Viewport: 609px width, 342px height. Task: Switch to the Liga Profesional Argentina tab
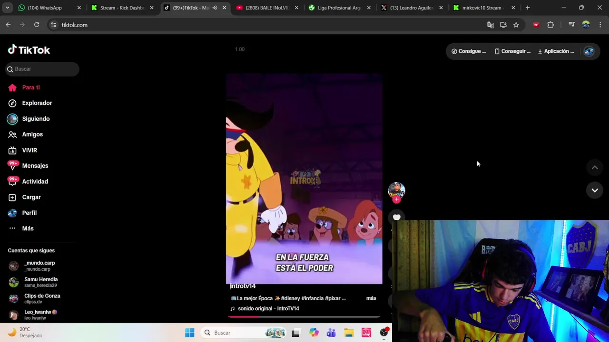pyautogui.click(x=340, y=8)
